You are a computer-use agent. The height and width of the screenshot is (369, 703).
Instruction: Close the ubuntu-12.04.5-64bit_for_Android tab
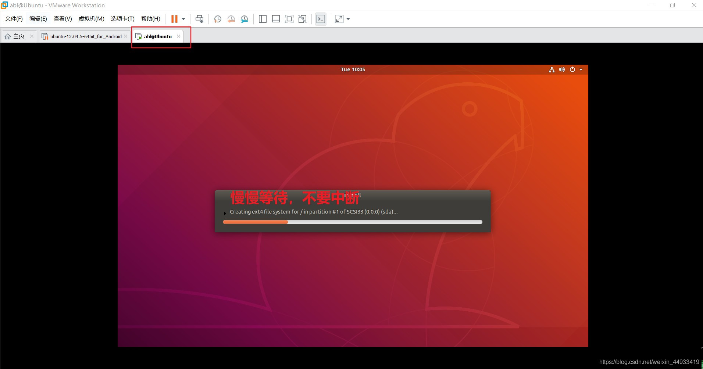tap(126, 36)
